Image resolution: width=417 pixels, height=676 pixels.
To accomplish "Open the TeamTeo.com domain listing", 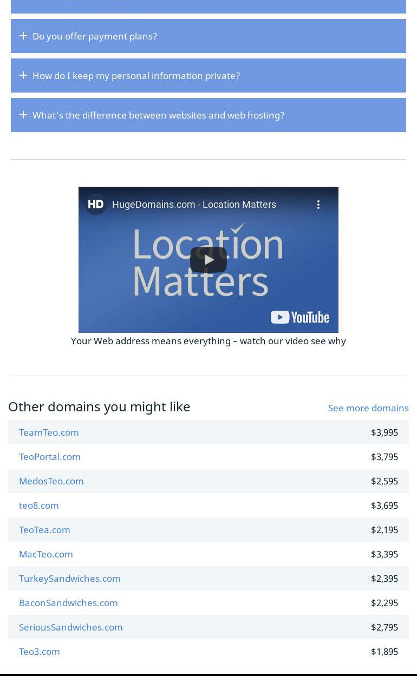I will (49, 432).
